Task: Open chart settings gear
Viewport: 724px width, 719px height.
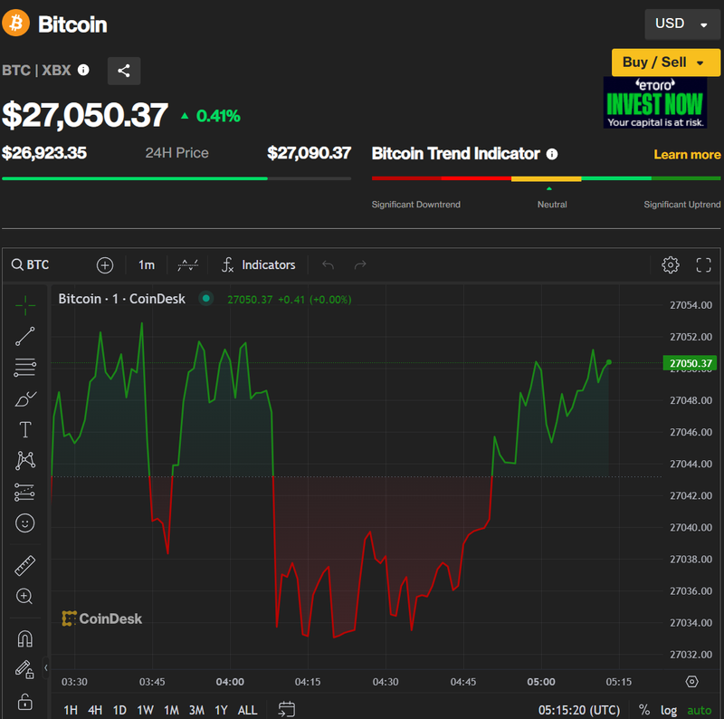Action: [671, 264]
